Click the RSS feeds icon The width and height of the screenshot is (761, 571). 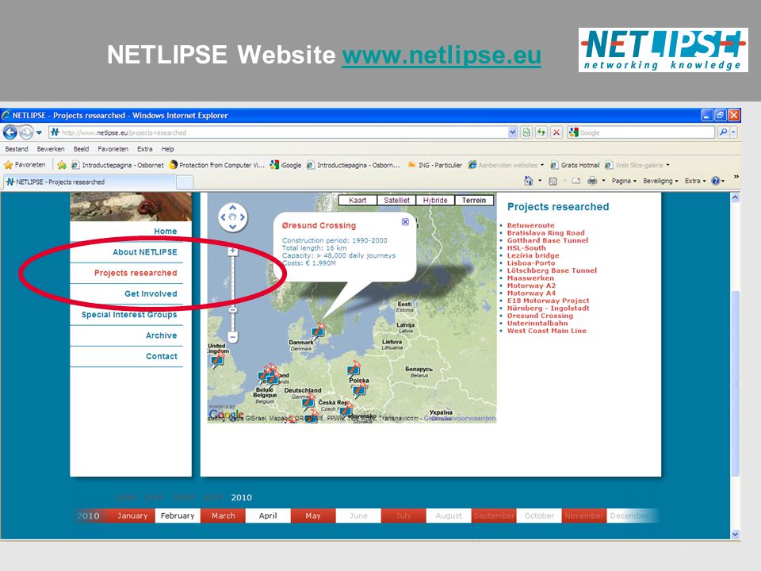click(553, 181)
